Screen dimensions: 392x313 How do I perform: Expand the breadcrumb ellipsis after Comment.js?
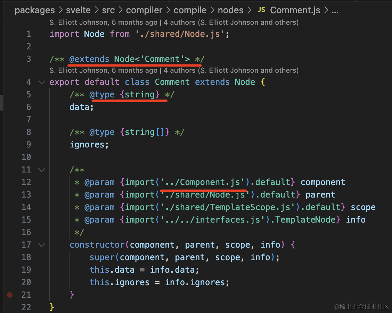click(x=335, y=10)
